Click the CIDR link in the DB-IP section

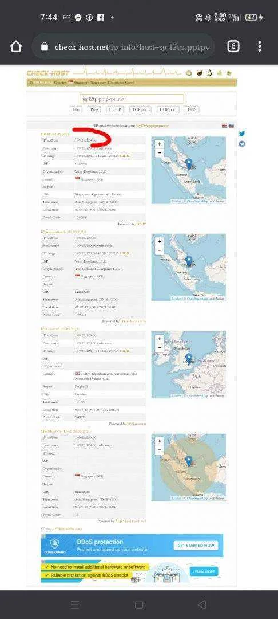point(125,156)
